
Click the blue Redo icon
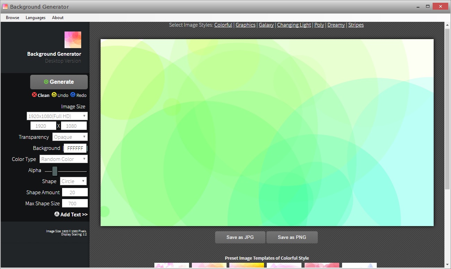[73, 95]
